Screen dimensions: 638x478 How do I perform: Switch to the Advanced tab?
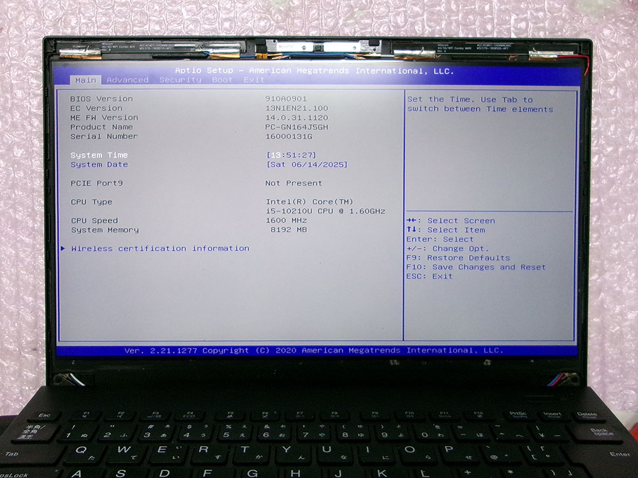pos(128,80)
